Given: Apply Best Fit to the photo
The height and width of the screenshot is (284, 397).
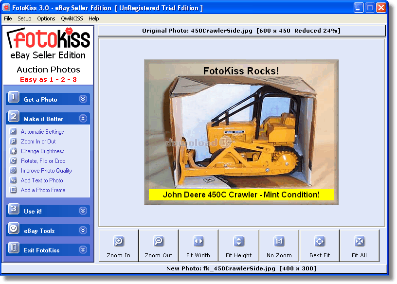Looking at the screenshot, I should (320, 246).
